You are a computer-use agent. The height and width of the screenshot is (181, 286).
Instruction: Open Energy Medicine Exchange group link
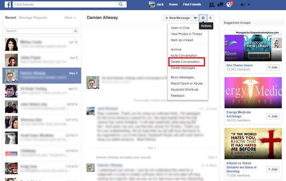pyautogui.click(x=239, y=114)
